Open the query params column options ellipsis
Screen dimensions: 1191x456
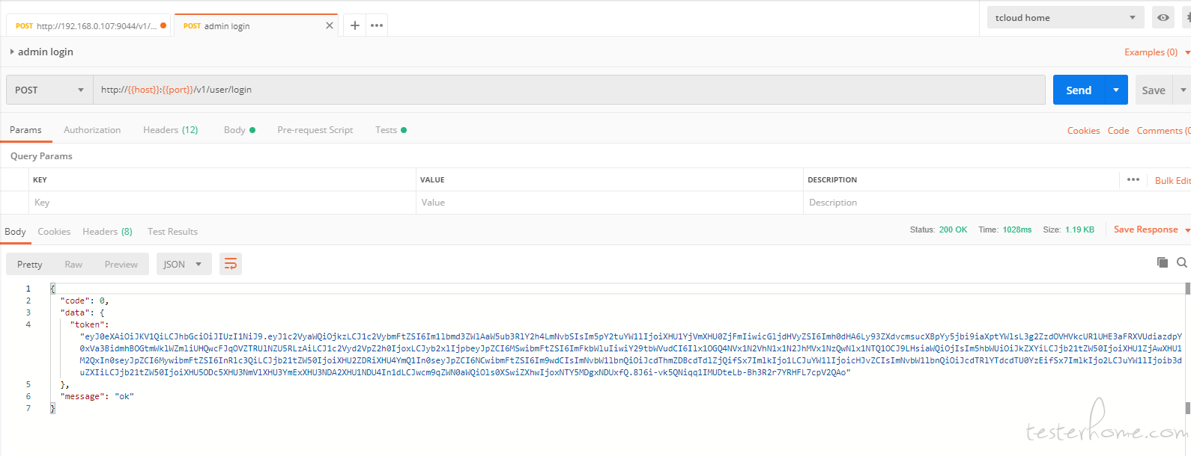pos(1133,179)
